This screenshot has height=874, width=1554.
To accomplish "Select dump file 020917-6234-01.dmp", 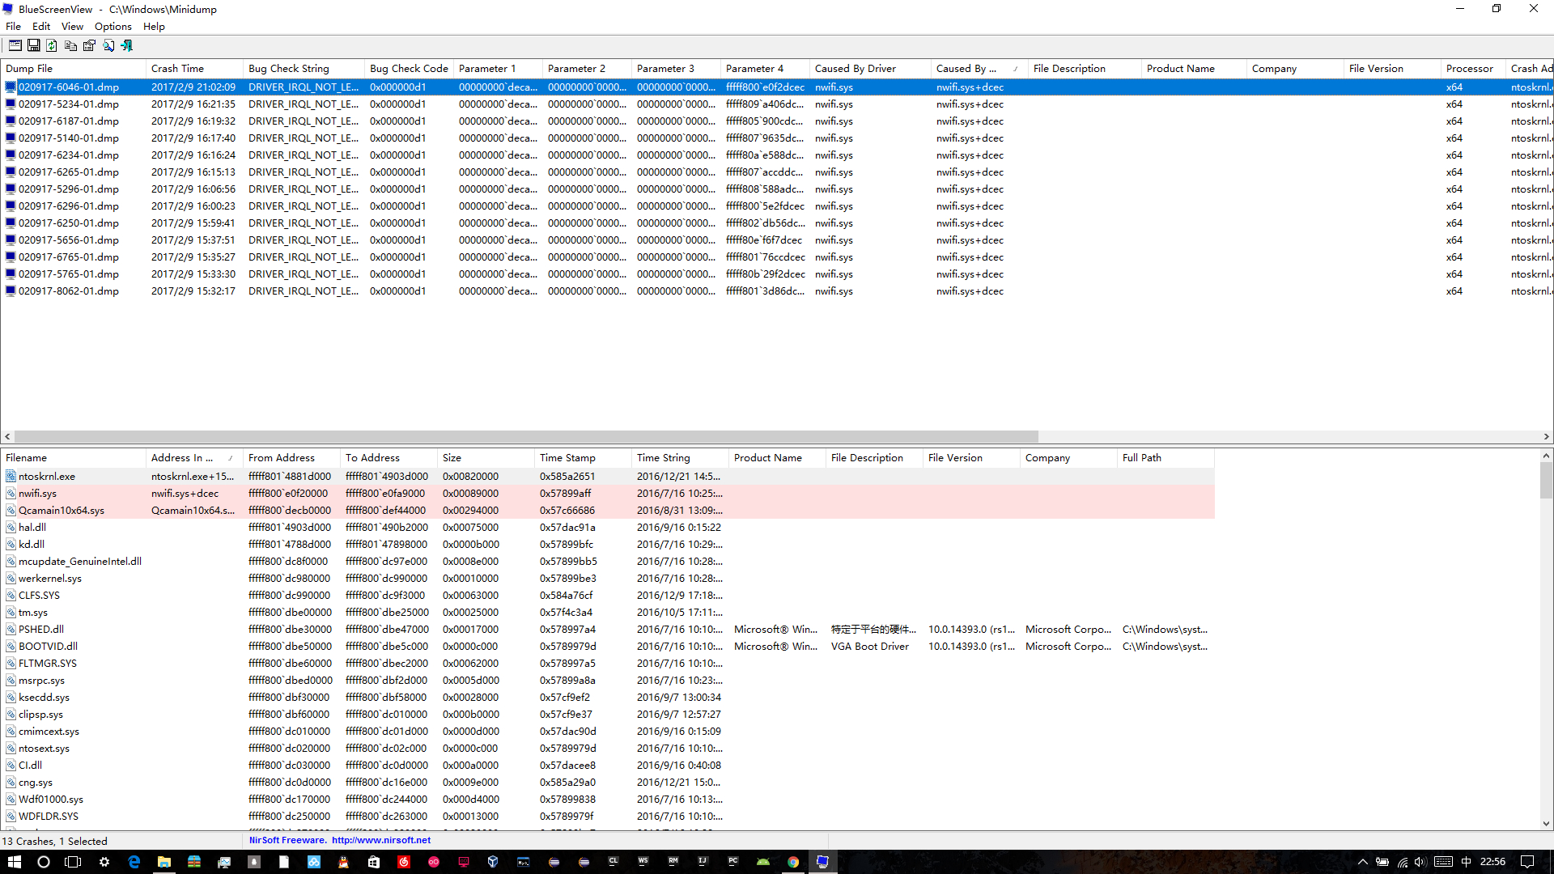I will click(x=69, y=155).
